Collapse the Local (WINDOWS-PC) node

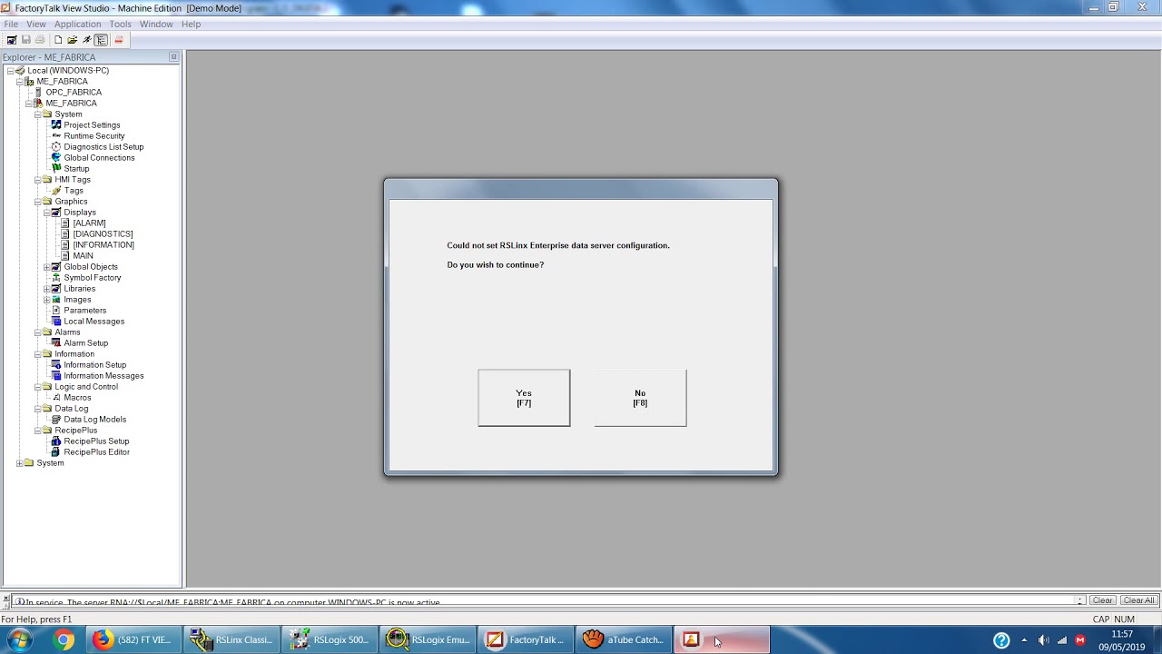[x=10, y=71]
